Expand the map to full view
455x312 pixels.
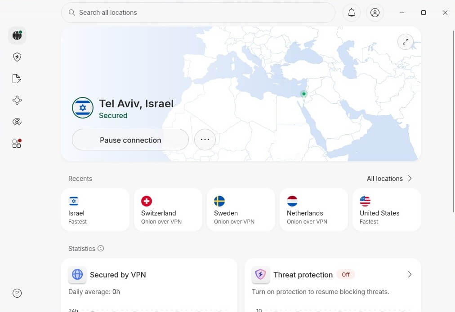coord(406,42)
